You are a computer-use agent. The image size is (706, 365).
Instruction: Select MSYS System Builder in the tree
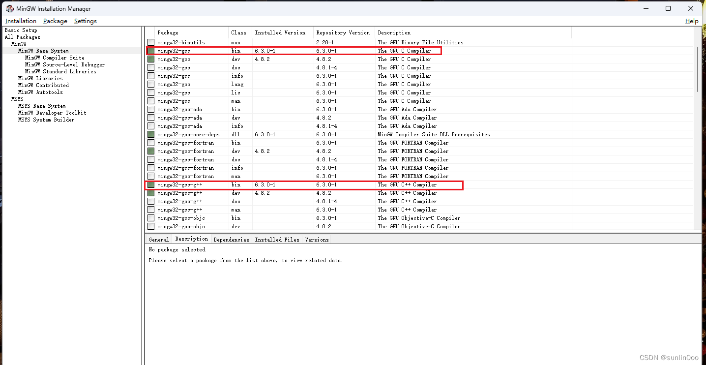coord(46,120)
